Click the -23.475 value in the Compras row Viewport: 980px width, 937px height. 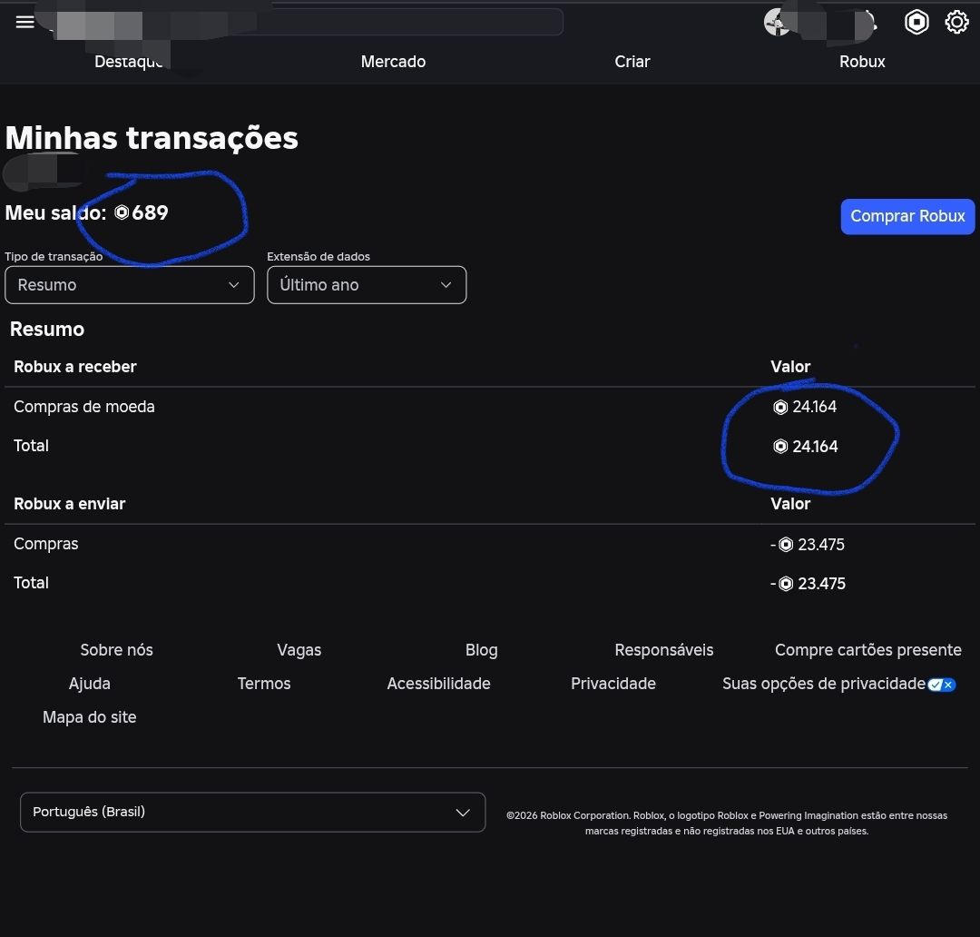pos(808,545)
